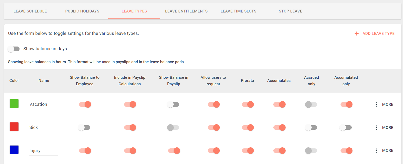Open Vacation row three-dot menu icon
Screen dimensions: 403x164
(x=376, y=104)
